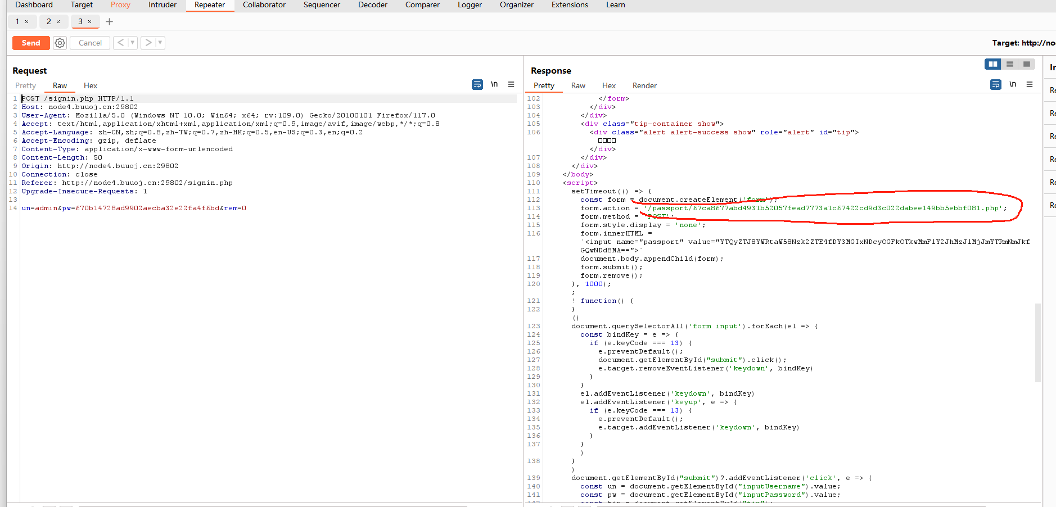Image resolution: width=1056 pixels, height=507 pixels.
Task: Click the orange Send button
Action: tap(31, 43)
